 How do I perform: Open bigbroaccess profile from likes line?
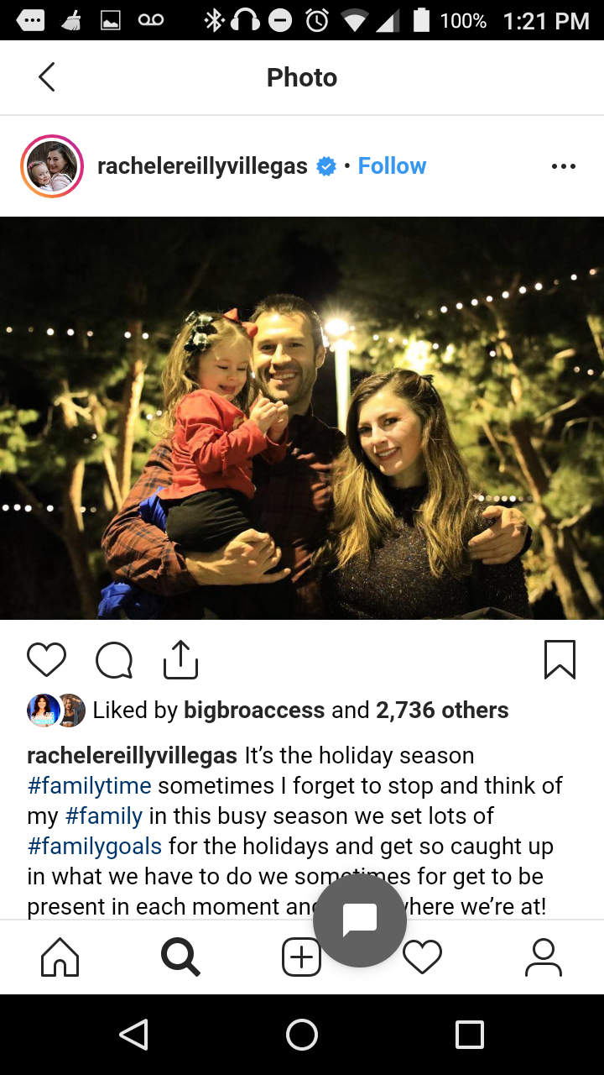pyautogui.click(x=254, y=711)
